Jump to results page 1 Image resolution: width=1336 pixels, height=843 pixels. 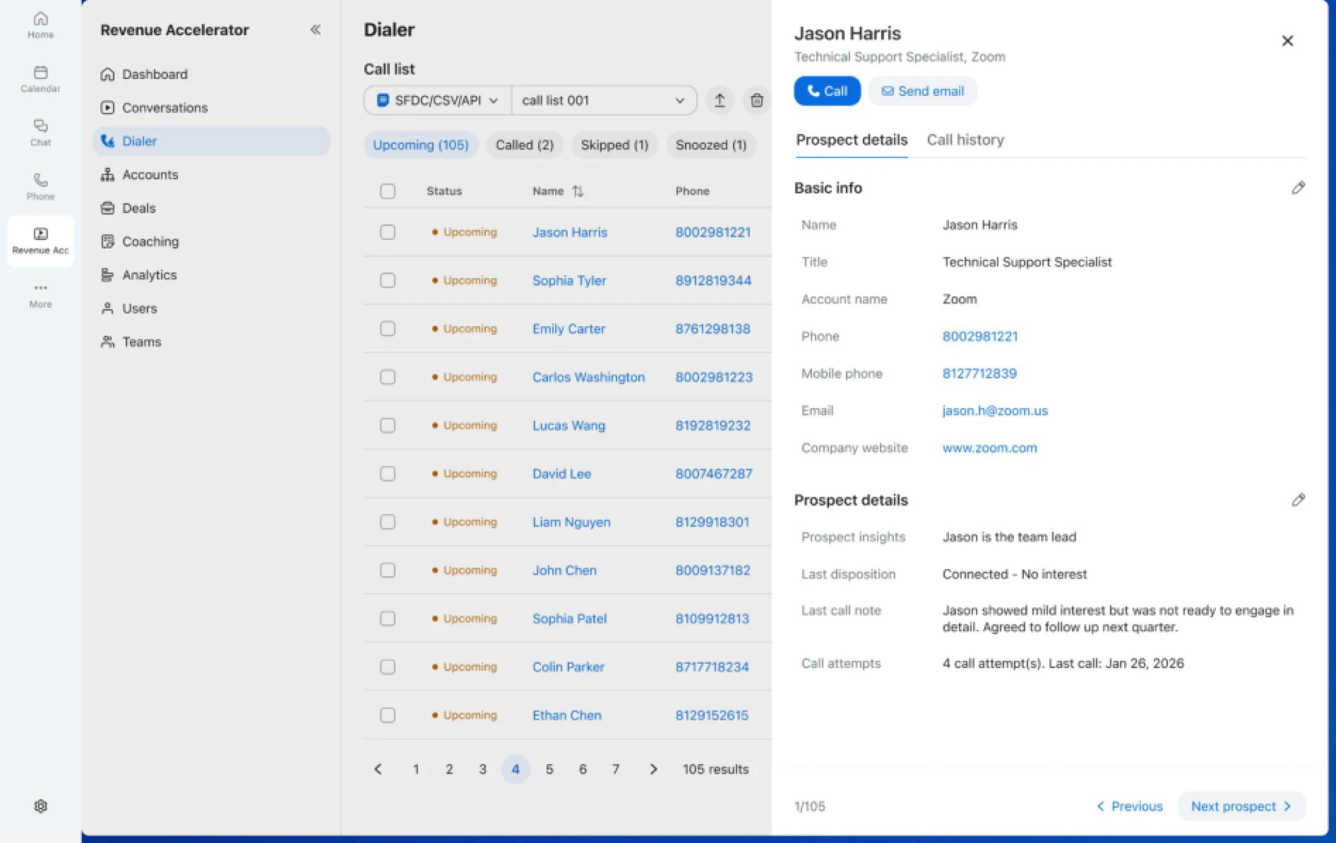pyautogui.click(x=416, y=769)
